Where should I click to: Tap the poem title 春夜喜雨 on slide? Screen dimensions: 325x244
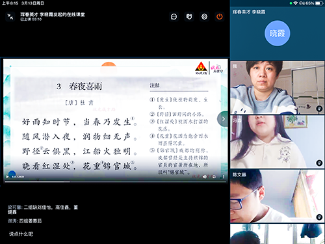pos(86,87)
